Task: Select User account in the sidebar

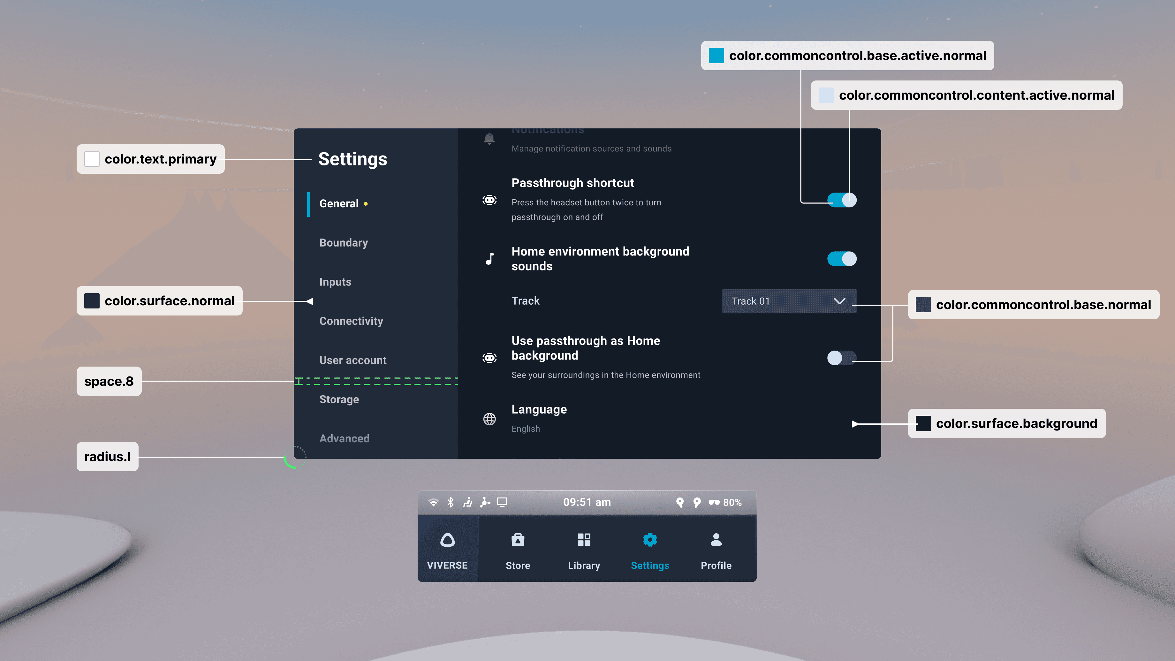Action: [353, 361]
